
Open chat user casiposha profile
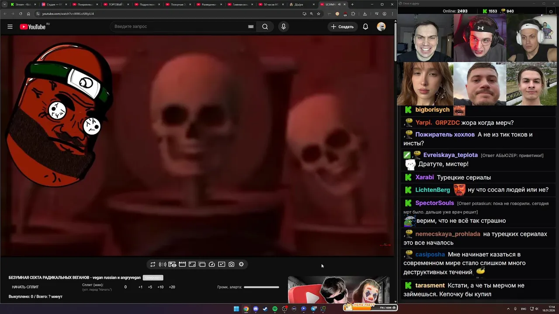pyautogui.click(x=430, y=254)
